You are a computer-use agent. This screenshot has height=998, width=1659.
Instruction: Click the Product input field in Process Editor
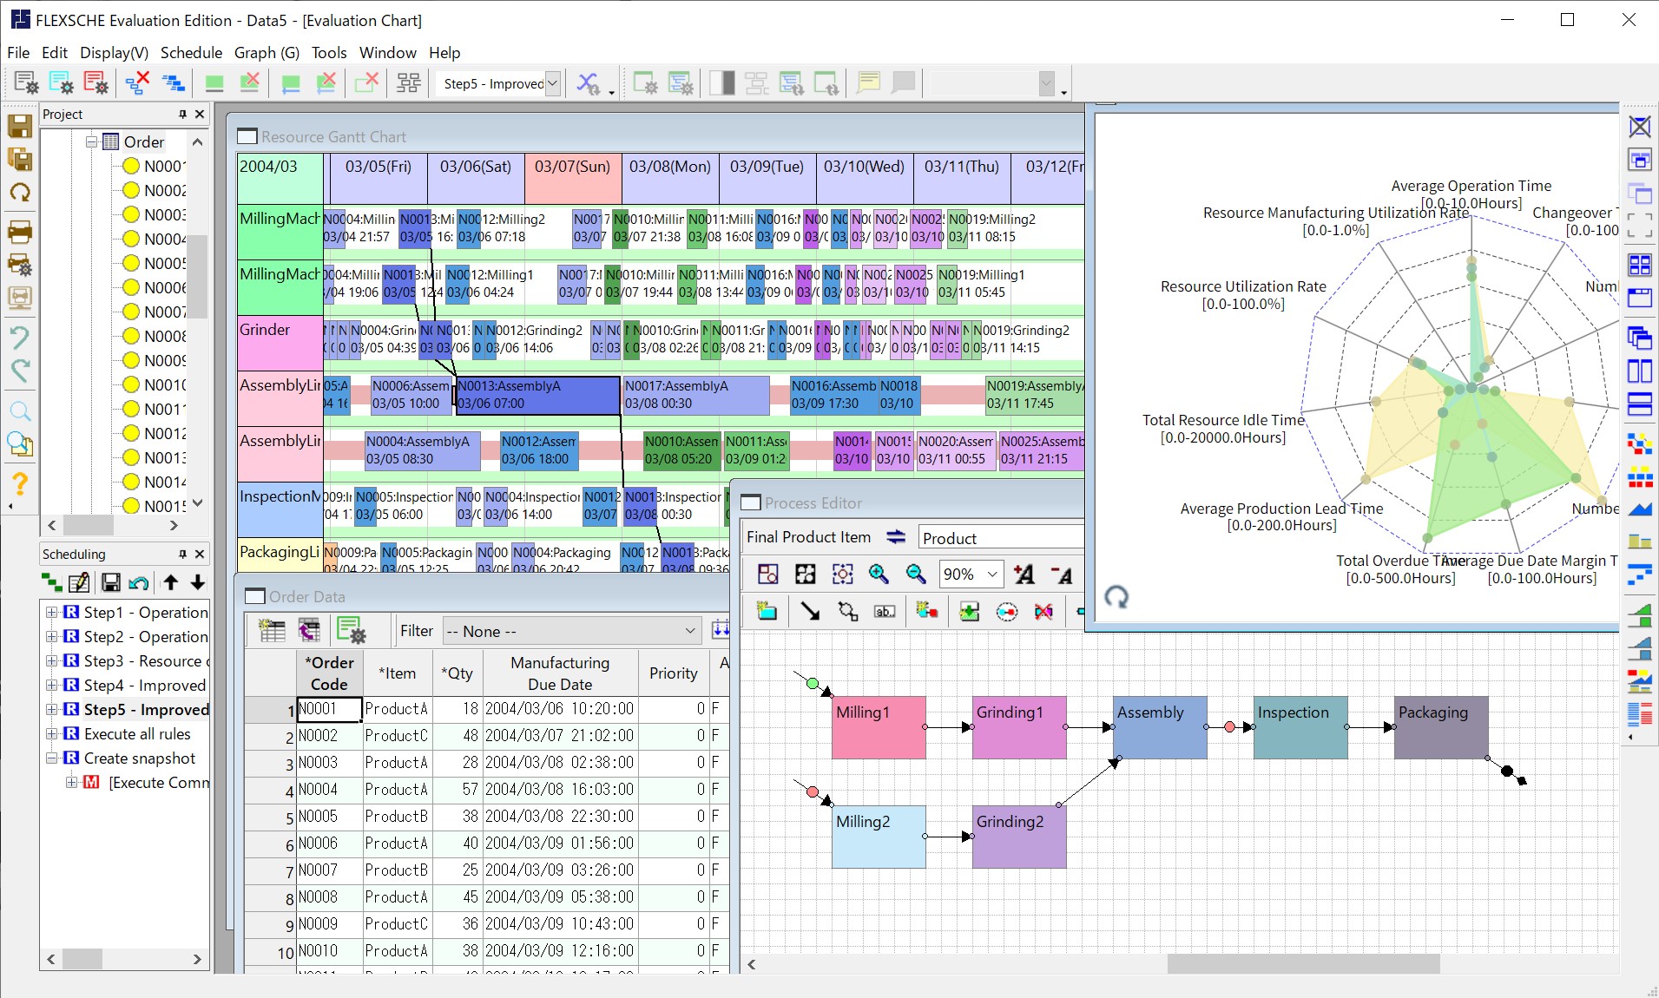tap(1001, 537)
